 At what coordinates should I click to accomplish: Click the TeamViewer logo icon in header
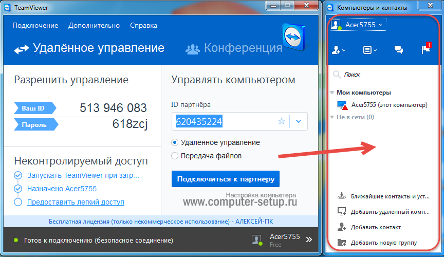pyautogui.click(x=294, y=37)
